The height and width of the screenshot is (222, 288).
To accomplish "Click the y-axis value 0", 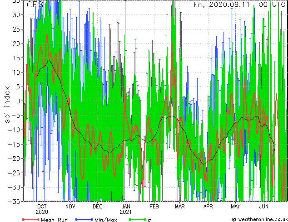I will tap(18, 101).
